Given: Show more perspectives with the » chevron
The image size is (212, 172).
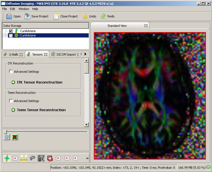Looking at the screenshot, I should 87,158.
